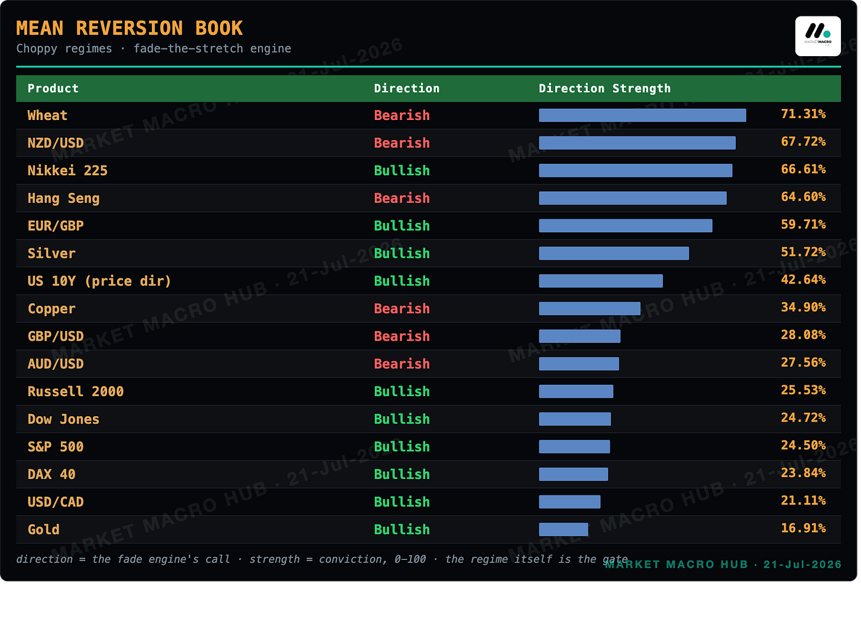
Task: Click the EUR/GBP strength bar
Action: coord(626,226)
